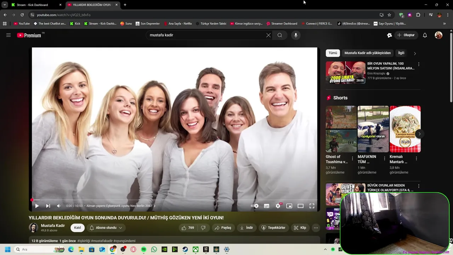453x255 pixels.
Task: Open the account avatar menu
Action: pyautogui.click(x=438, y=35)
